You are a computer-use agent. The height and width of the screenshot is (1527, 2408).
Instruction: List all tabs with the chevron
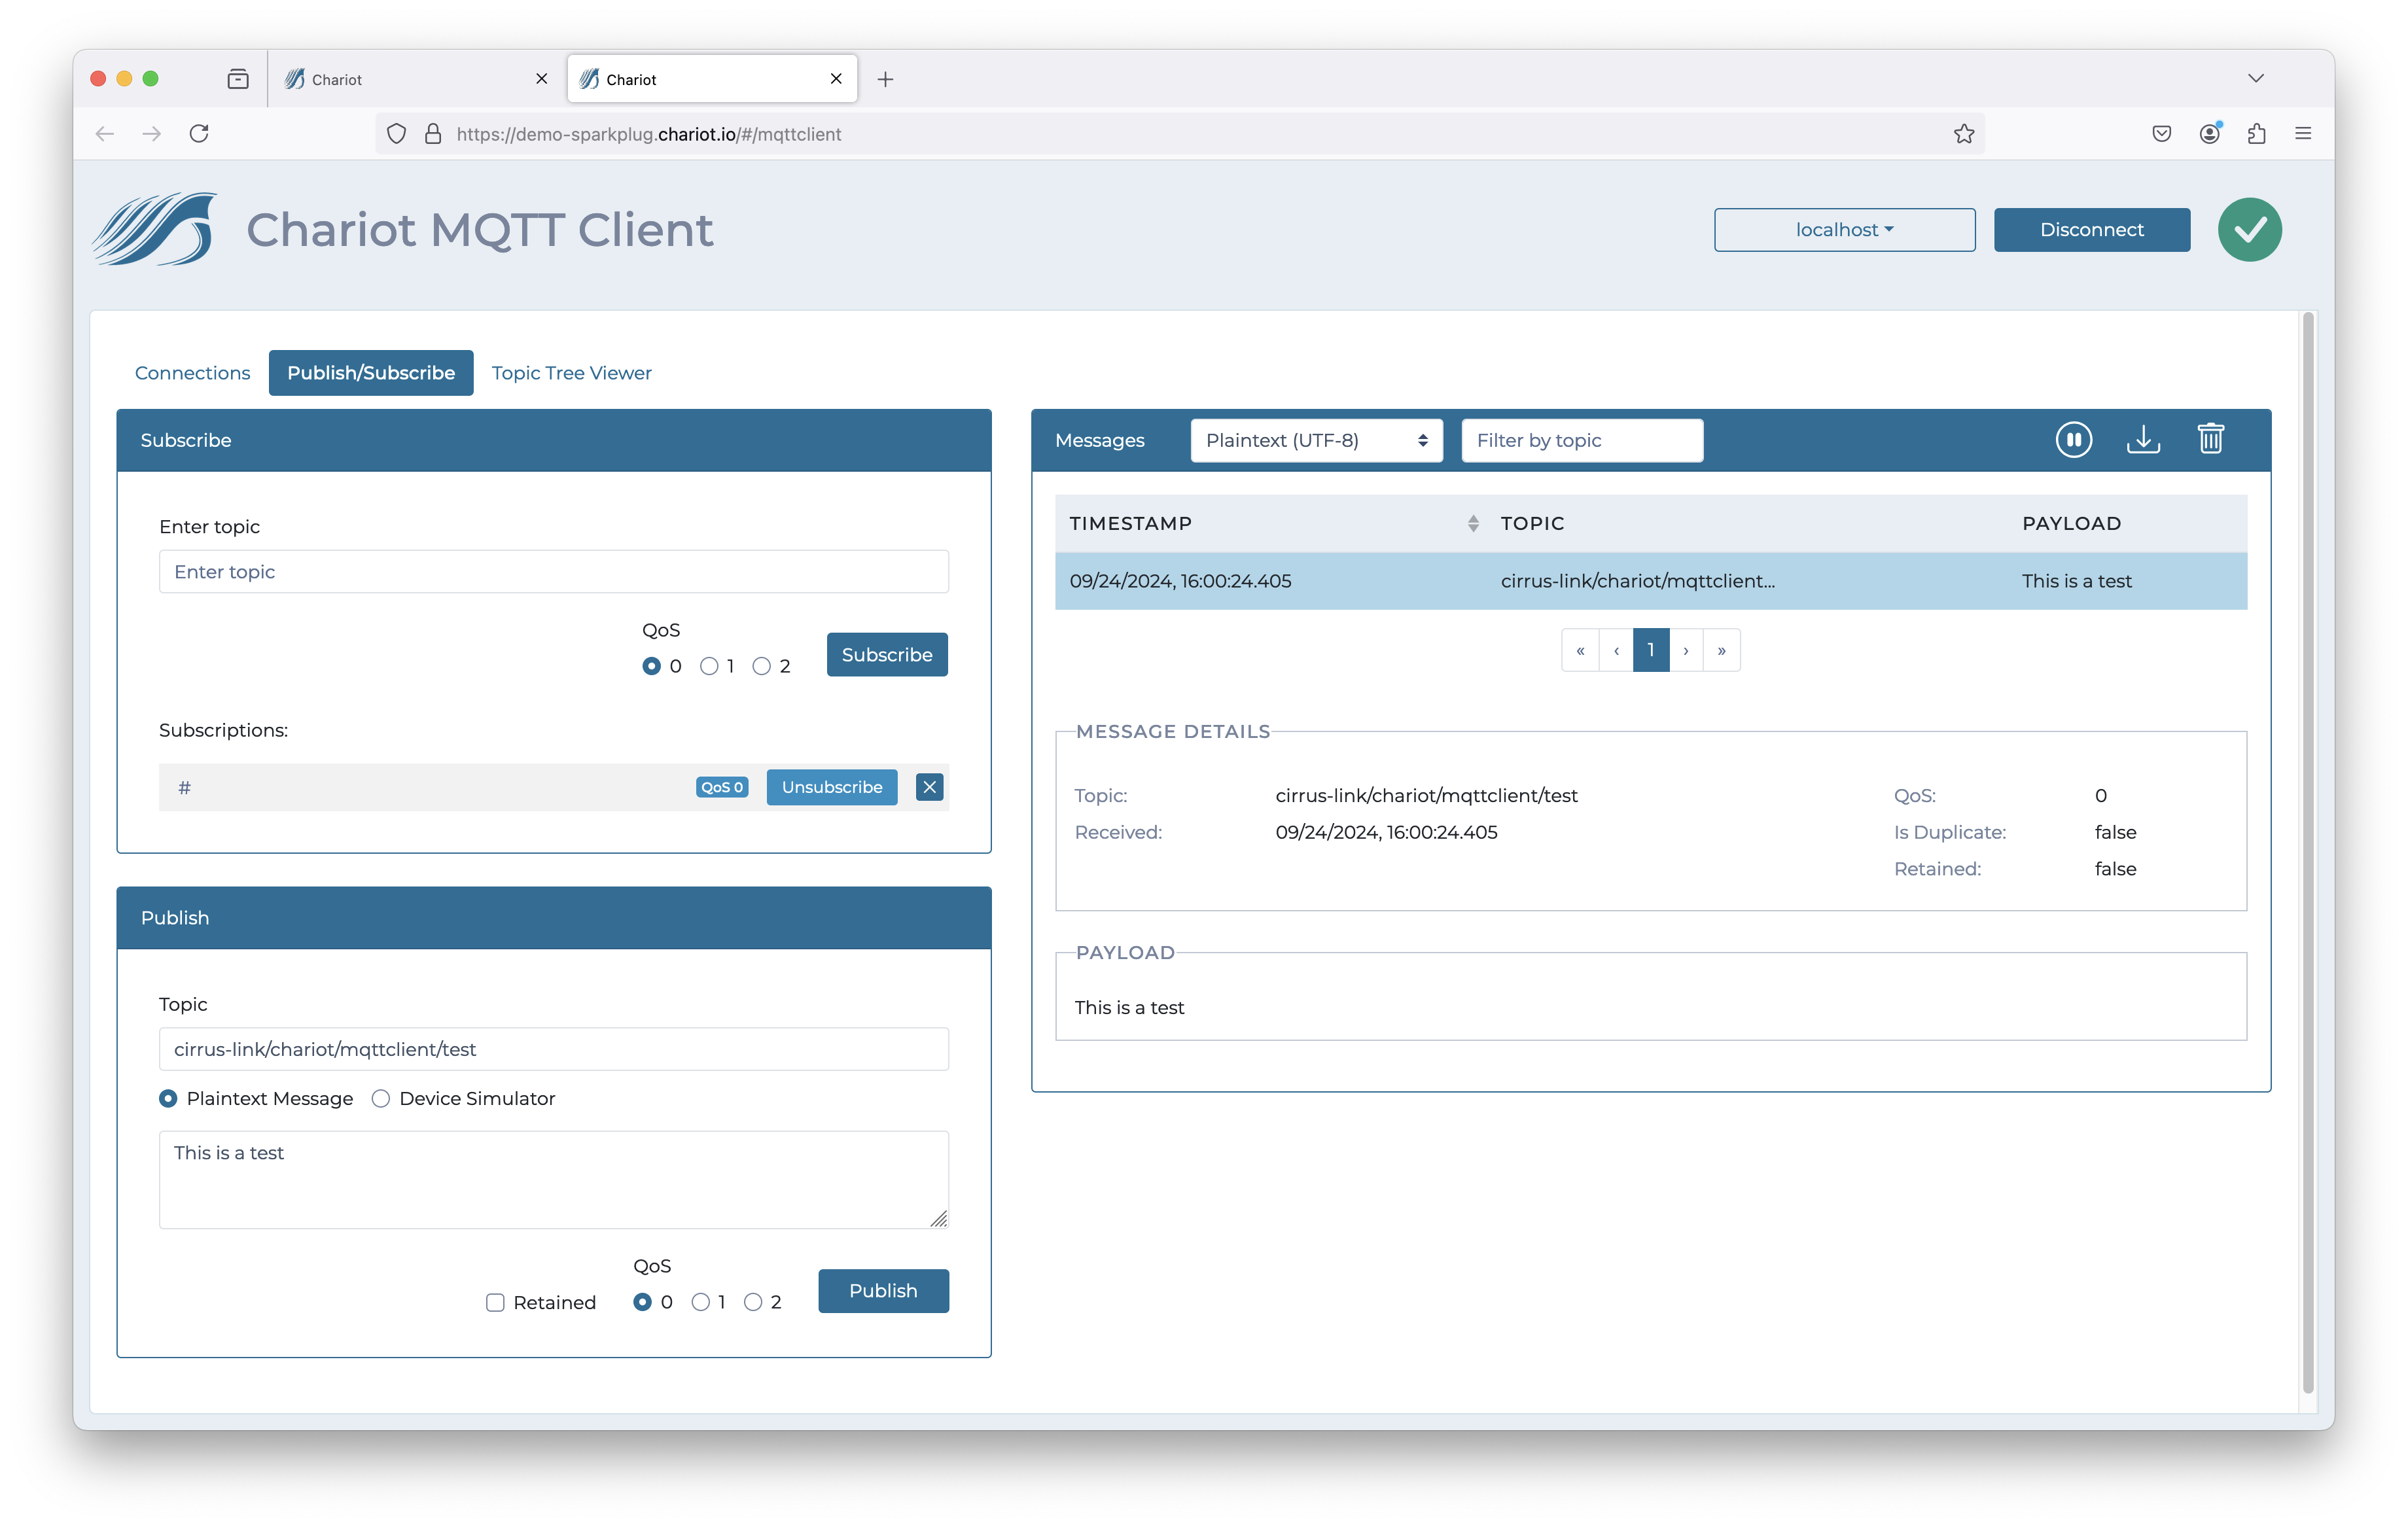click(x=2255, y=79)
